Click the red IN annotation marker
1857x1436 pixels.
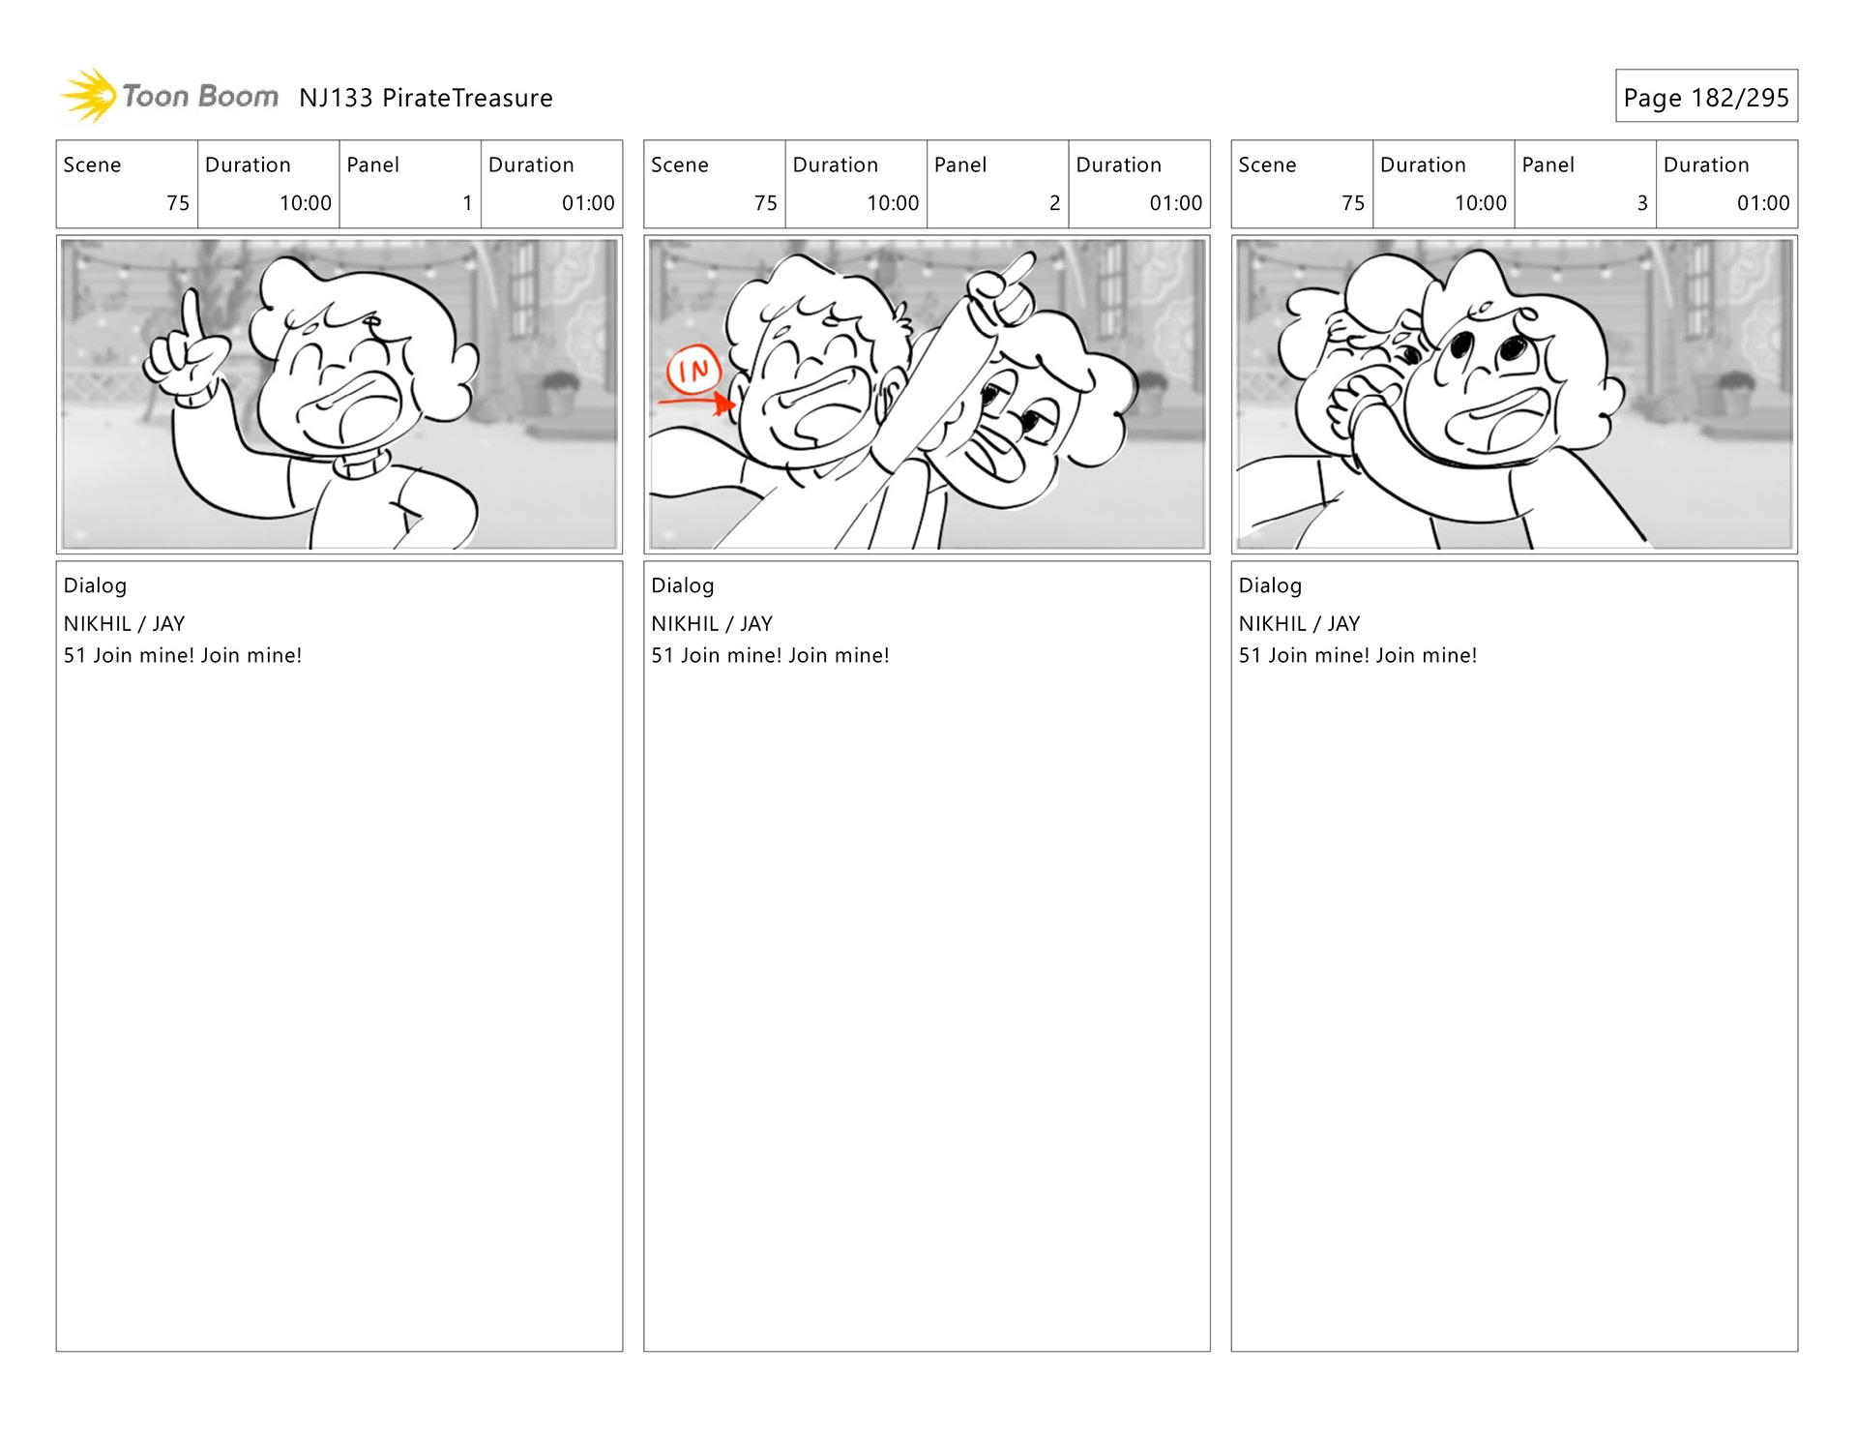point(693,370)
